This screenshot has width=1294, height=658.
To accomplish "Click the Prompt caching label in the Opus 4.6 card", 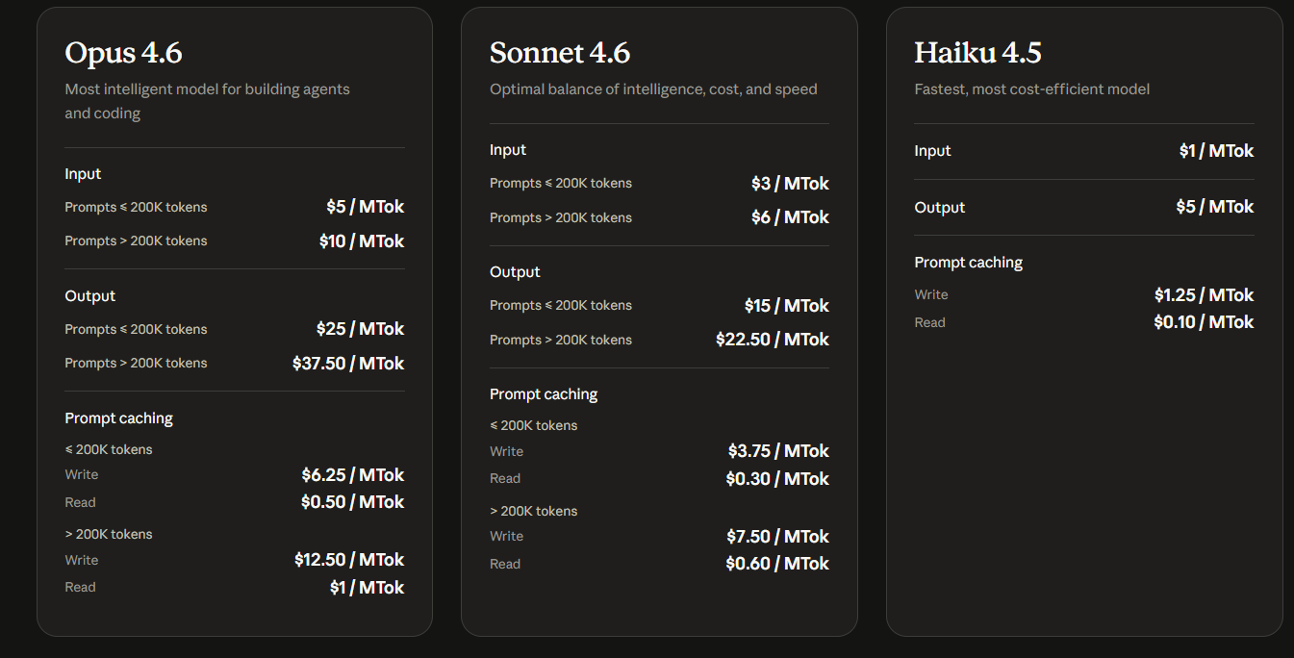I will coord(118,418).
